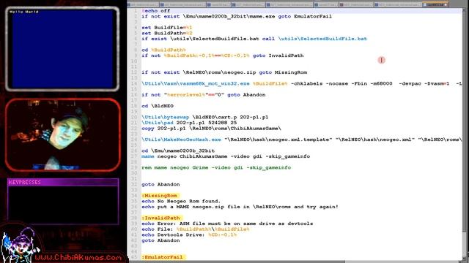Select the highlighted active tab in the tab bar
This screenshot has height=263, width=469.
point(435,5)
